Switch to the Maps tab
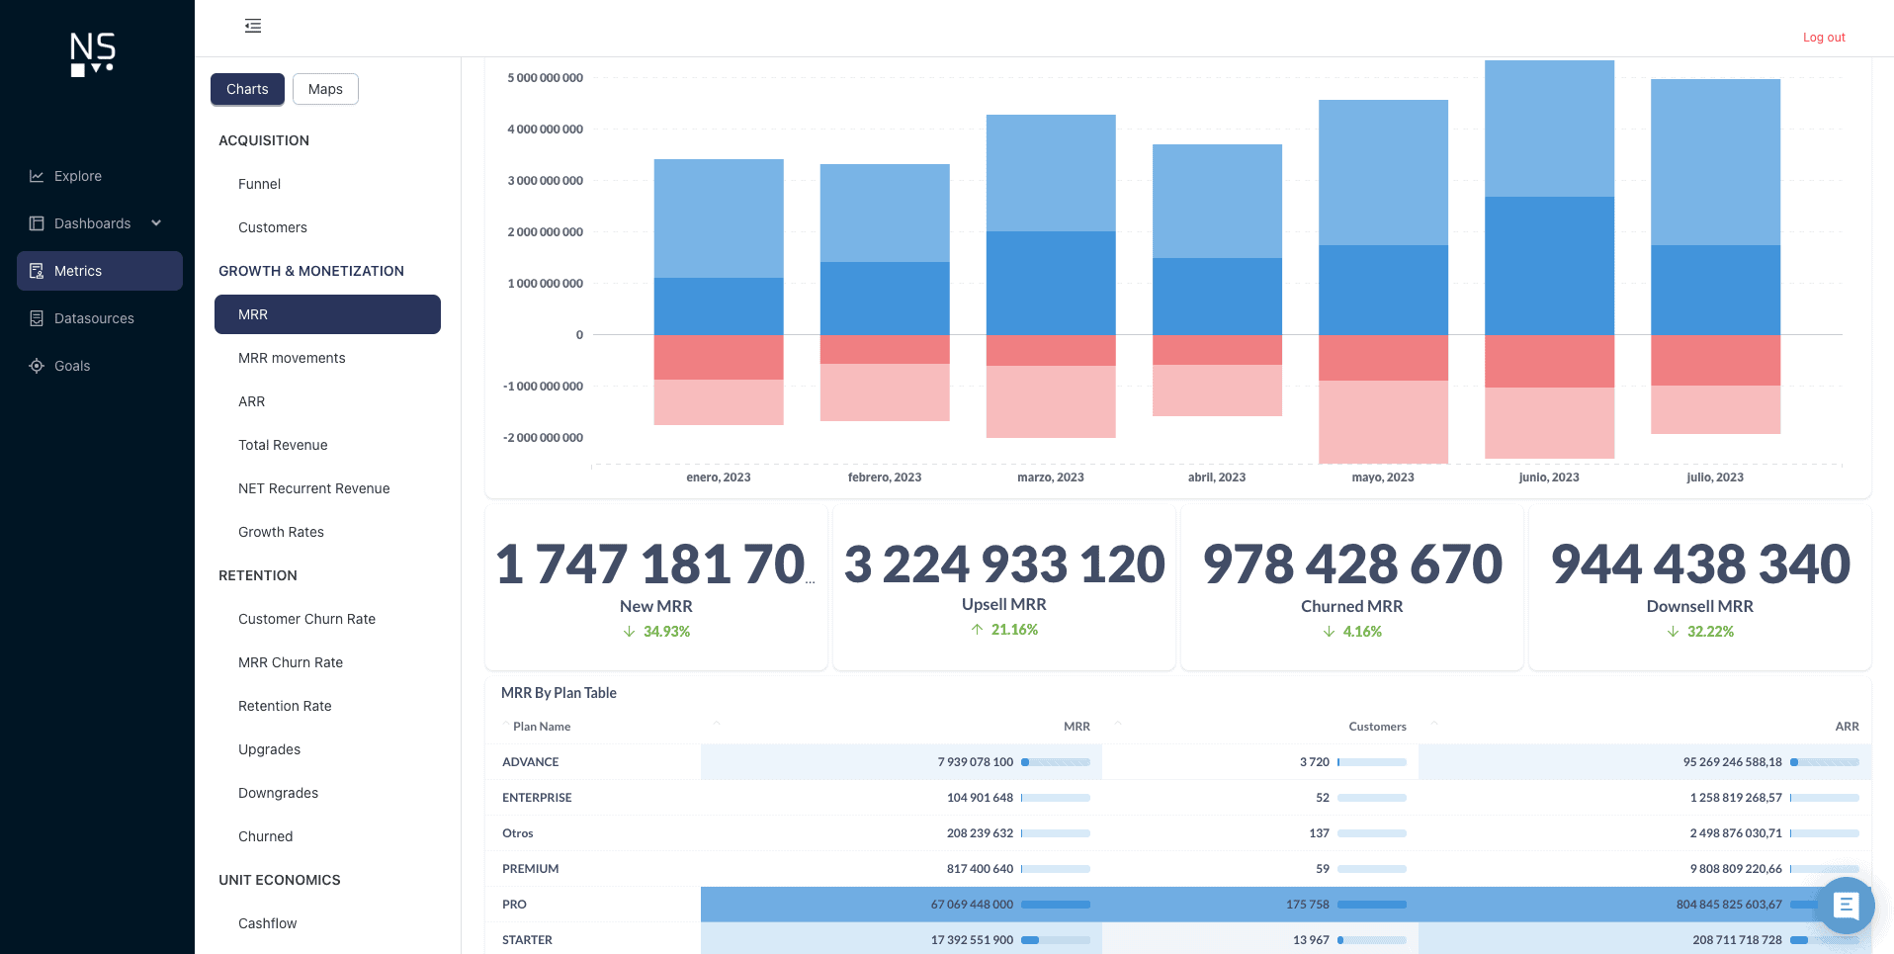The image size is (1894, 954). [x=325, y=89]
